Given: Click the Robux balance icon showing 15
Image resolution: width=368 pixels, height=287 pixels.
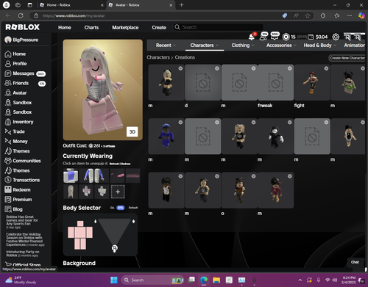Looking at the screenshot, I should 286,37.
